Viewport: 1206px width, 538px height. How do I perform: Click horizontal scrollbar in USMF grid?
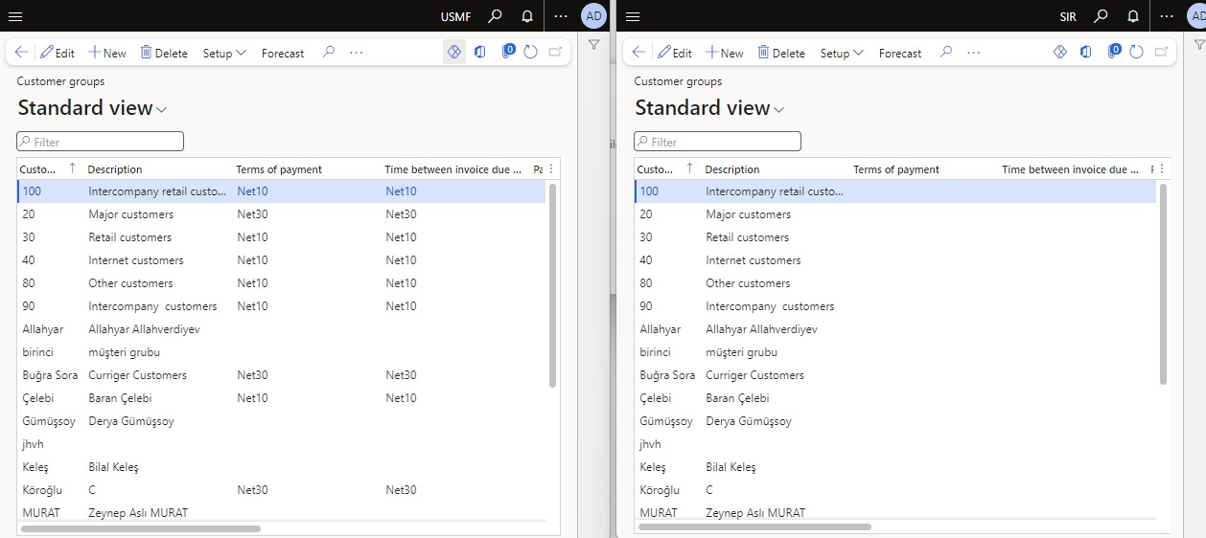click(142, 527)
